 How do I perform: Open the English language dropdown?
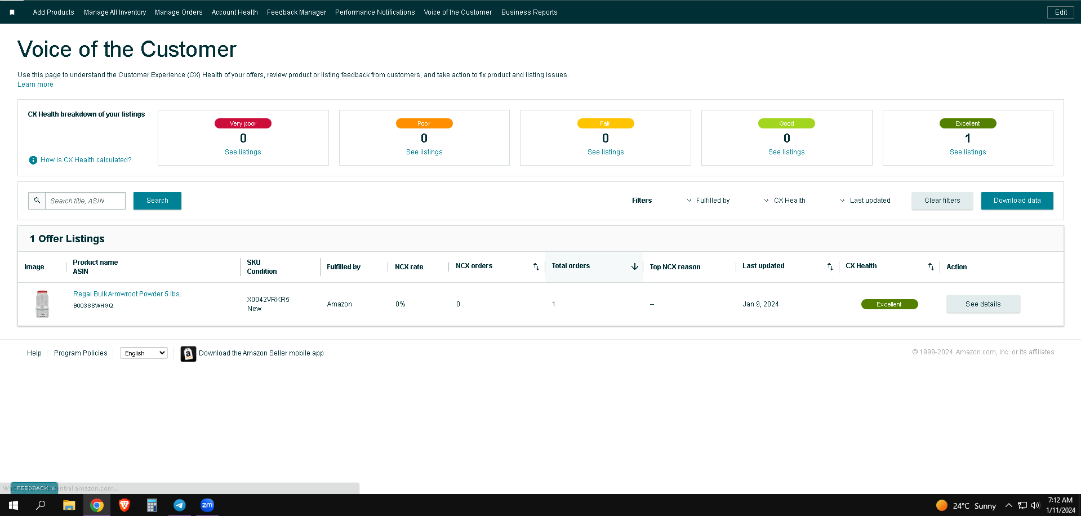144,353
